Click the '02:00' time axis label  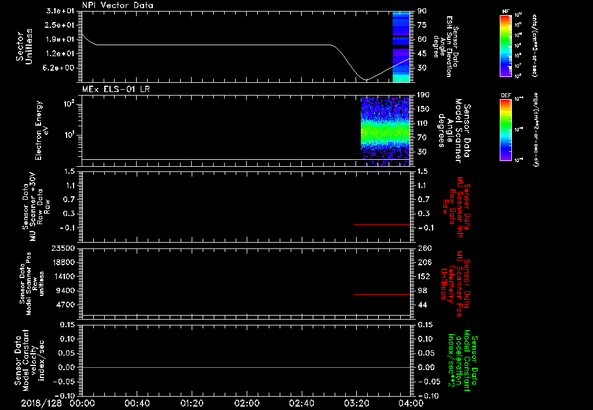point(247,403)
